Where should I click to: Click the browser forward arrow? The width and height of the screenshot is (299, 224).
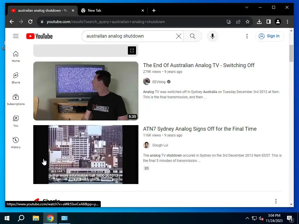pos(21,22)
